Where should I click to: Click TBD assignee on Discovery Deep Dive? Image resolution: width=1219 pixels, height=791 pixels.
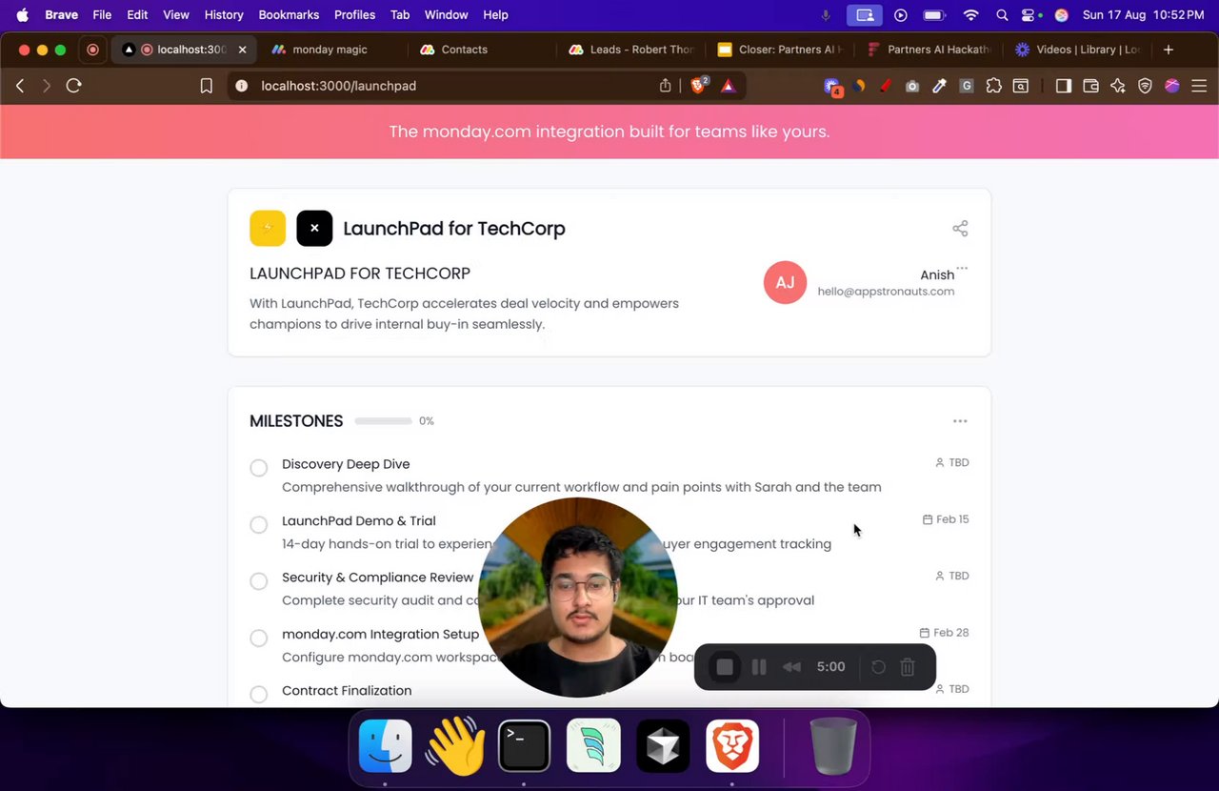pyautogui.click(x=951, y=462)
